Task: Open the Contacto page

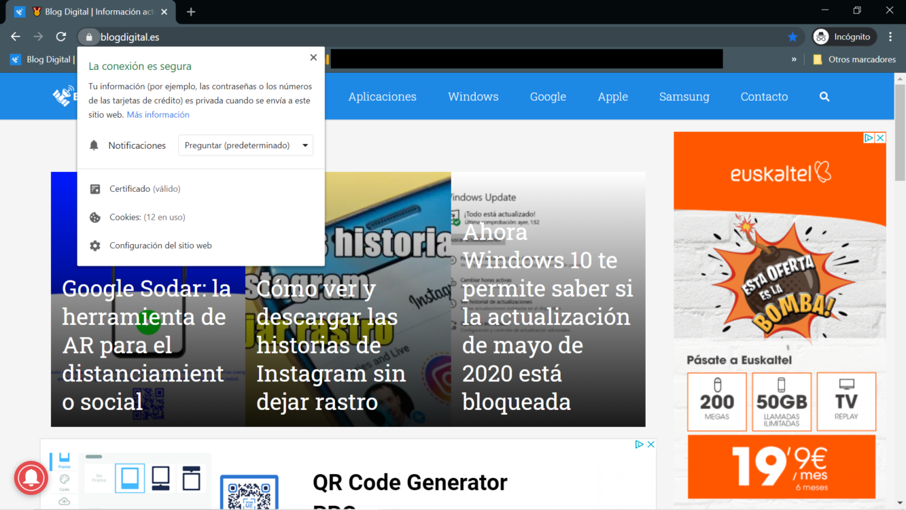Action: click(x=764, y=97)
